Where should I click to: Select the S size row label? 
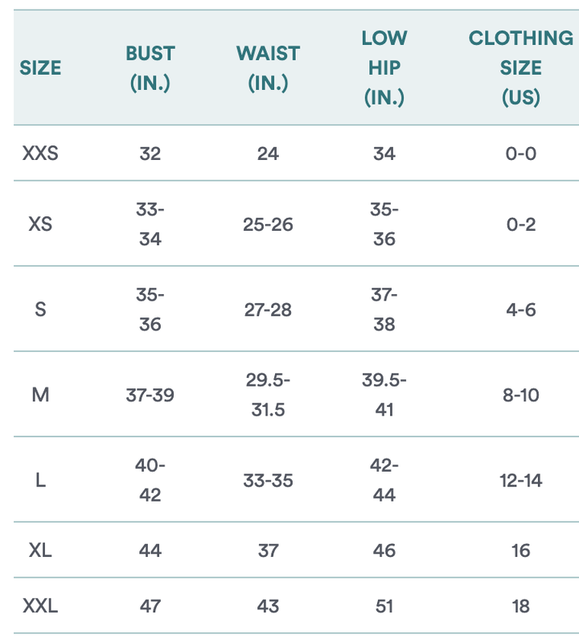coord(40,309)
